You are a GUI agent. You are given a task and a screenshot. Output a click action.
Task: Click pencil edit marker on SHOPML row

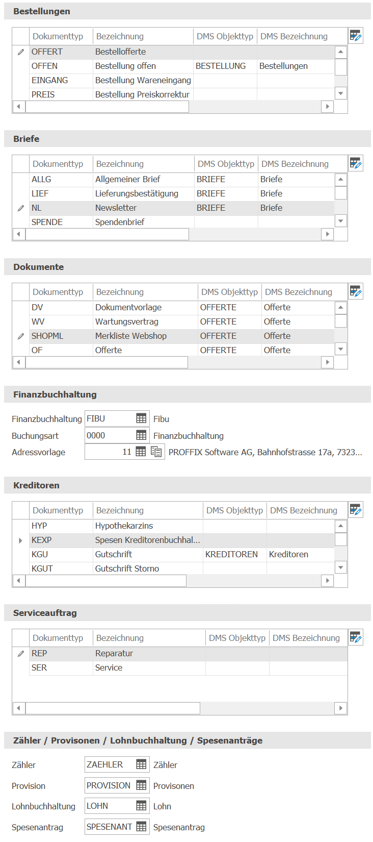click(20, 336)
